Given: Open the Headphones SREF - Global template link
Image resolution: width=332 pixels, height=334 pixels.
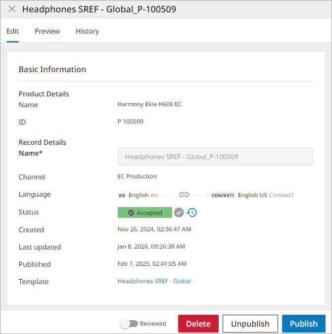Looking at the screenshot, I should click(x=154, y=281).
